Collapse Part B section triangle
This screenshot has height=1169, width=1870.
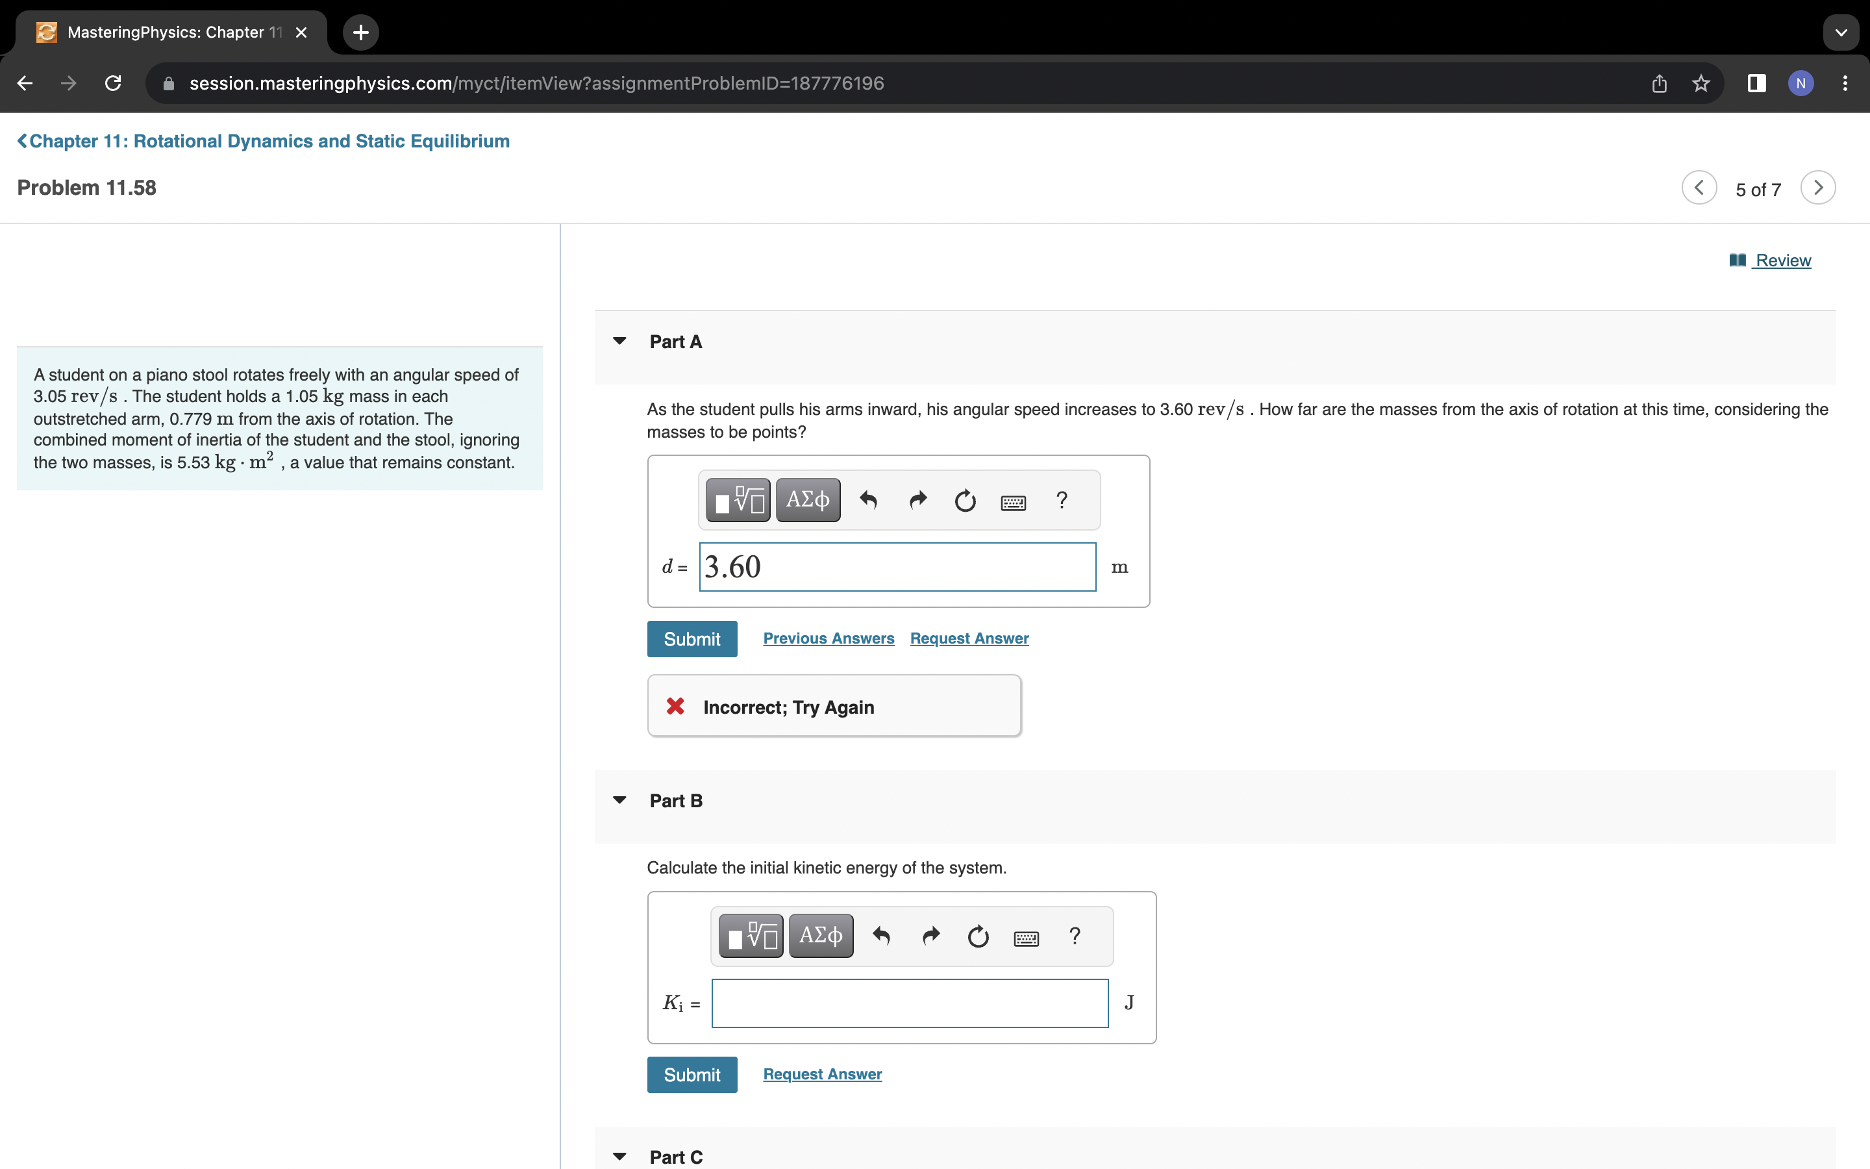click(619, 800)
